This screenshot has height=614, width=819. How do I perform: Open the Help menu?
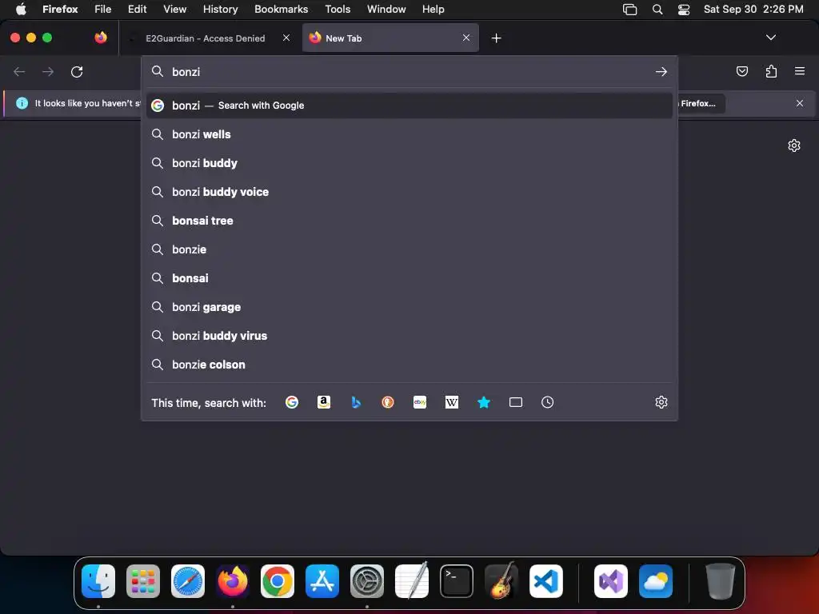pyautogui.click(x=433, y=9)
